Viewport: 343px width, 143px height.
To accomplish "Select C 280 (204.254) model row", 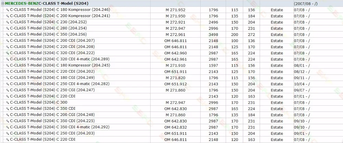I will [x=171, y=28].
